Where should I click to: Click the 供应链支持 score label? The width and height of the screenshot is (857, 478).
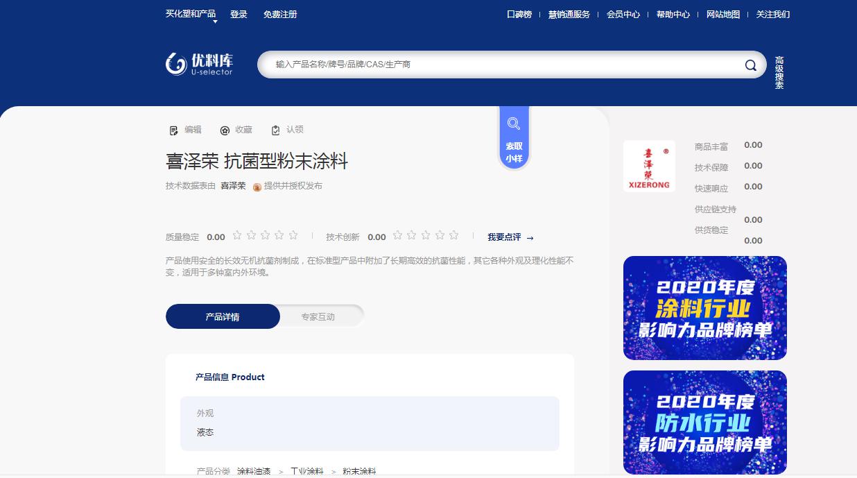coord(716,210)
